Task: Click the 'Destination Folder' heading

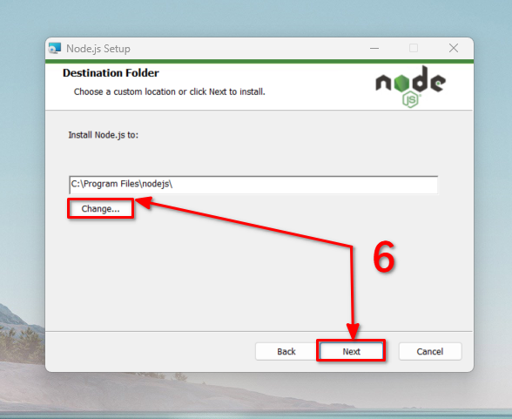Action: [x=111, y=73]
